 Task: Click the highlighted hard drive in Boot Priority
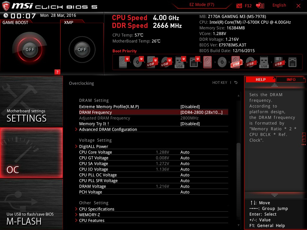click(207, 62)
